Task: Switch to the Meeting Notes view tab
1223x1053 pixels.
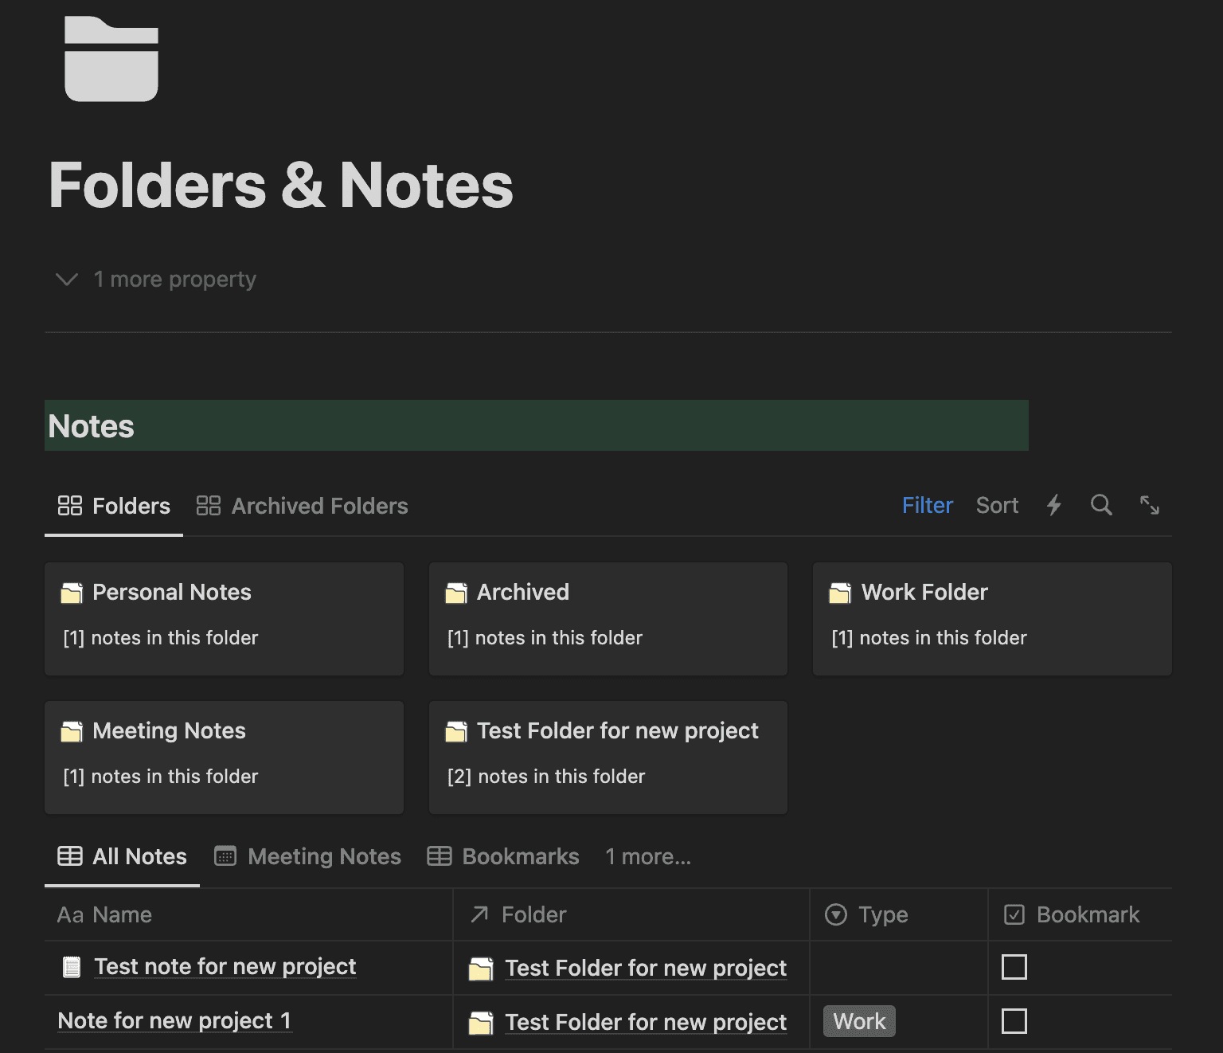Action: 308,856
